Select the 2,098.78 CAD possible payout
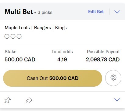This screenshot has width=125, height=111. pyautogui.click(x=103, y=59)
